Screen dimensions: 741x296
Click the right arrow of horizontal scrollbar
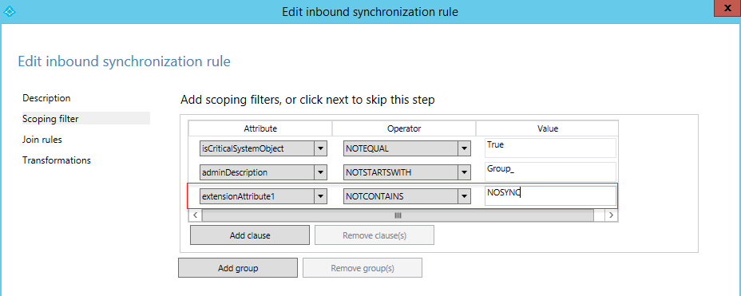pos(612,215)
